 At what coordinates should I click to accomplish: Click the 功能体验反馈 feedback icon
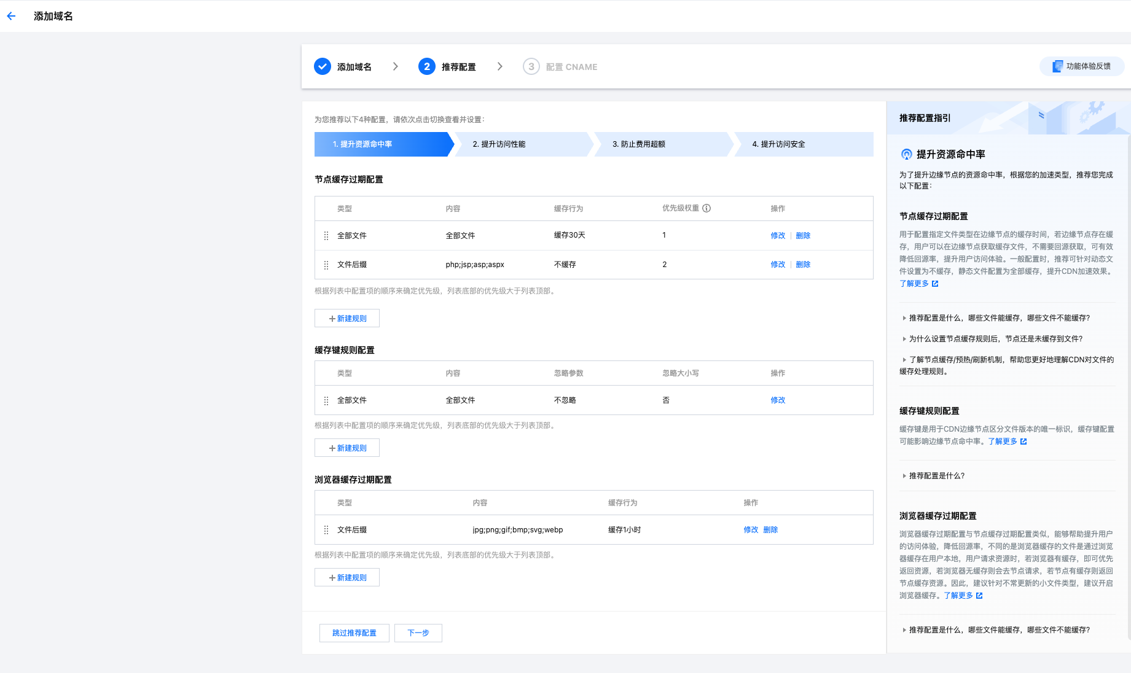tap(1057, 66)
